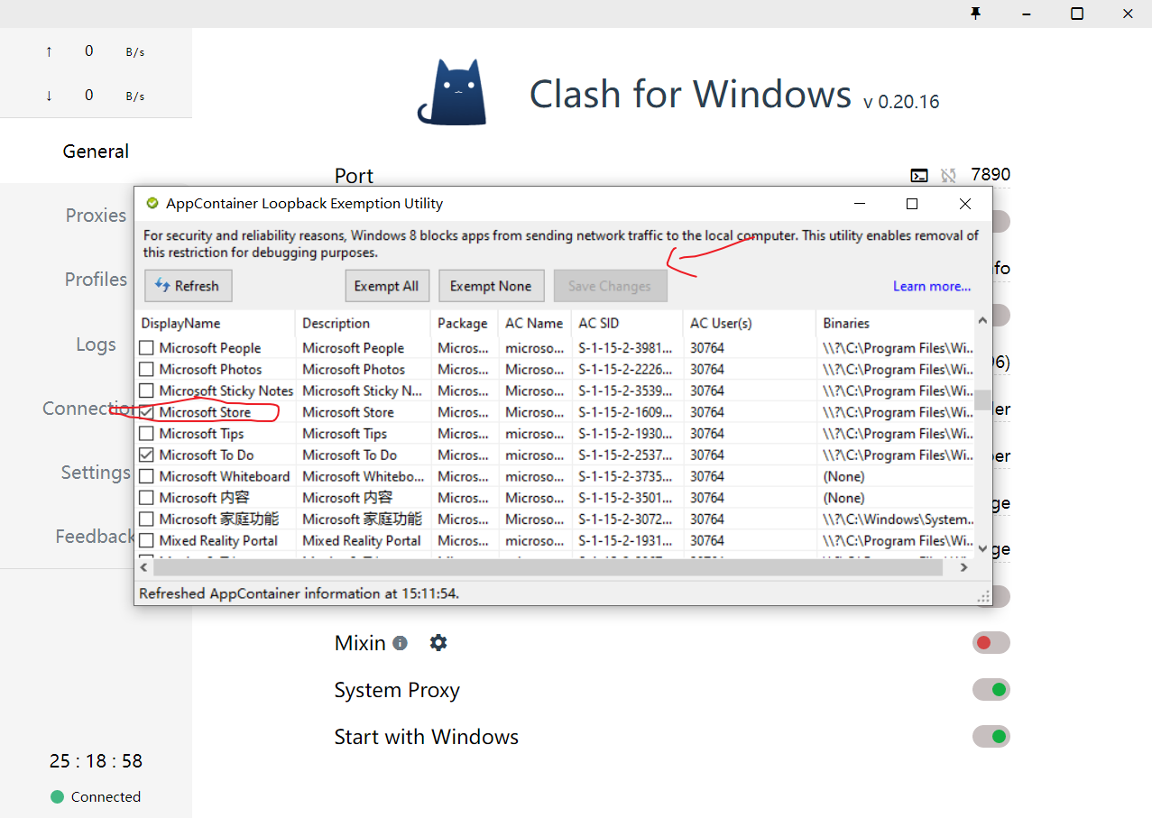
Task: Click the Mixin info icon
Action: coord(400,643)
